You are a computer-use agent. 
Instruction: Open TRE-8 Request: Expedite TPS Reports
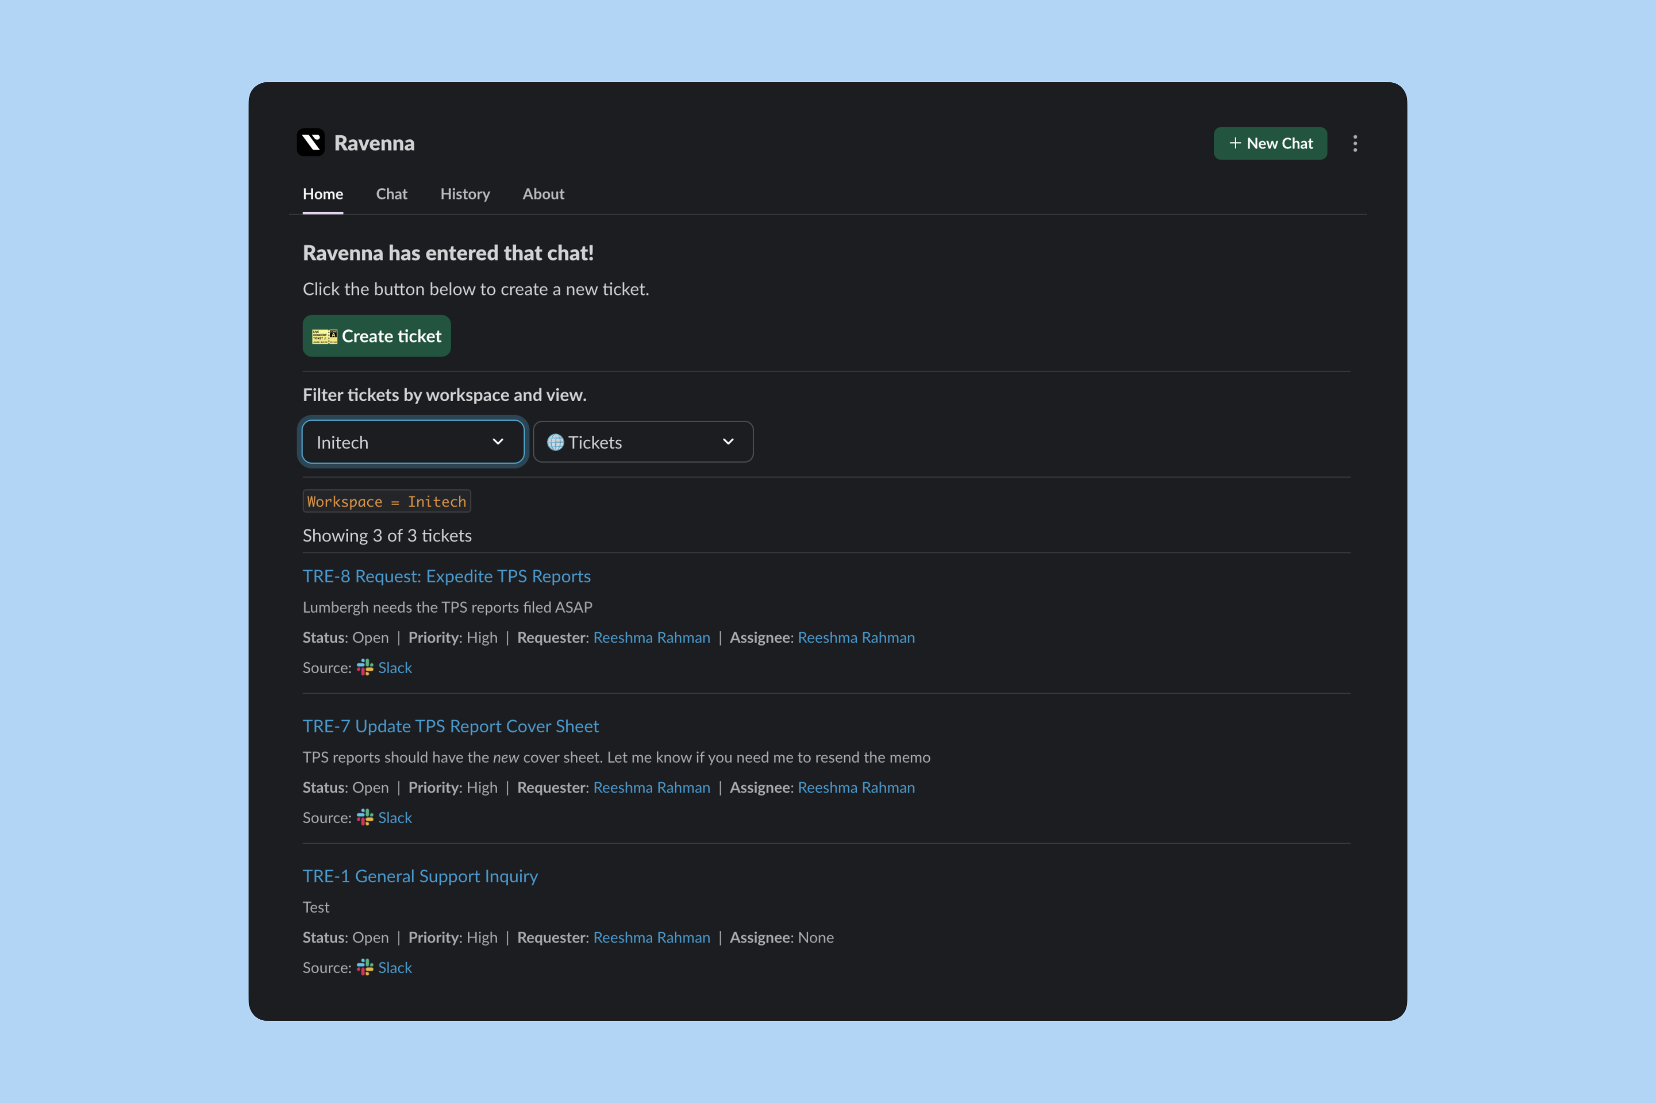click(x=447, y=575)
